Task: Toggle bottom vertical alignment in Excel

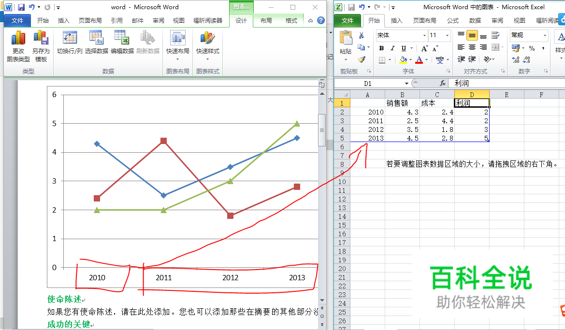Action: (483, 36)
